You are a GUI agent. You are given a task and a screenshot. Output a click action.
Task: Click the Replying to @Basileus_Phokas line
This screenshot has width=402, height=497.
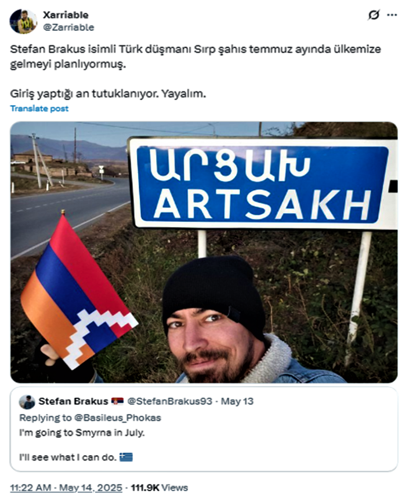90,418
